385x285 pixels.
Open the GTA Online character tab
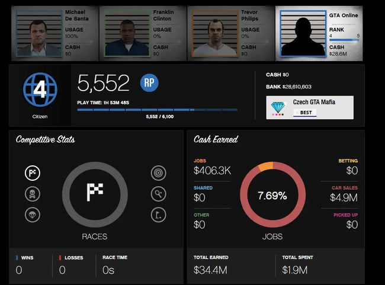click(320, 33)
